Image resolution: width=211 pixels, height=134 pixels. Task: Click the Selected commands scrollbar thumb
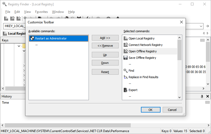[x=179, y=50]
